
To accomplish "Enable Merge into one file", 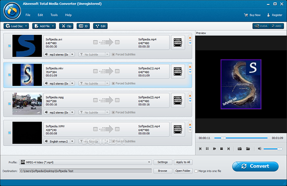I will (x=196, y=171).
